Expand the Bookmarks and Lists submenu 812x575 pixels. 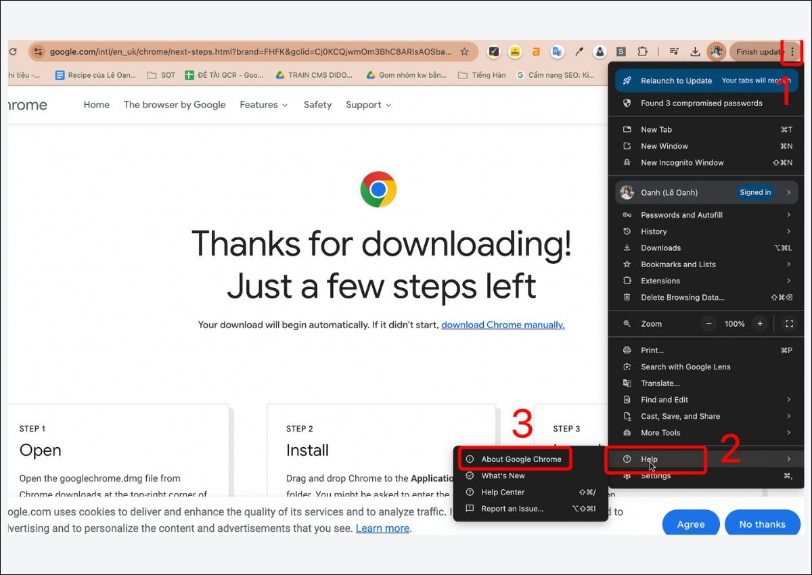pos(706,264)
